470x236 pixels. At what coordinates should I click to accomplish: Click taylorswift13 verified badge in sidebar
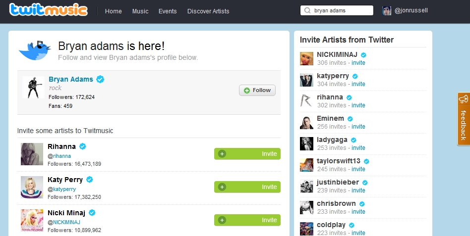366,161
